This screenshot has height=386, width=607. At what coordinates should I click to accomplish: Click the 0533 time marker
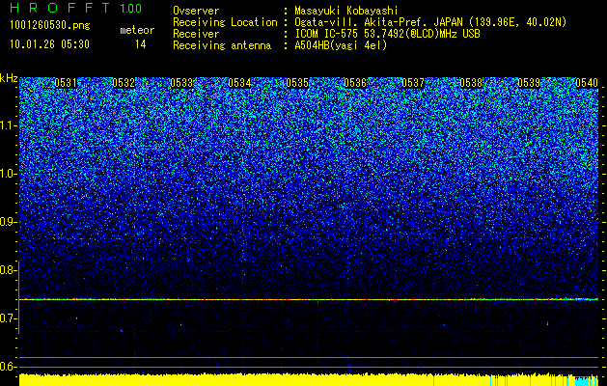[x=181, y=83]
